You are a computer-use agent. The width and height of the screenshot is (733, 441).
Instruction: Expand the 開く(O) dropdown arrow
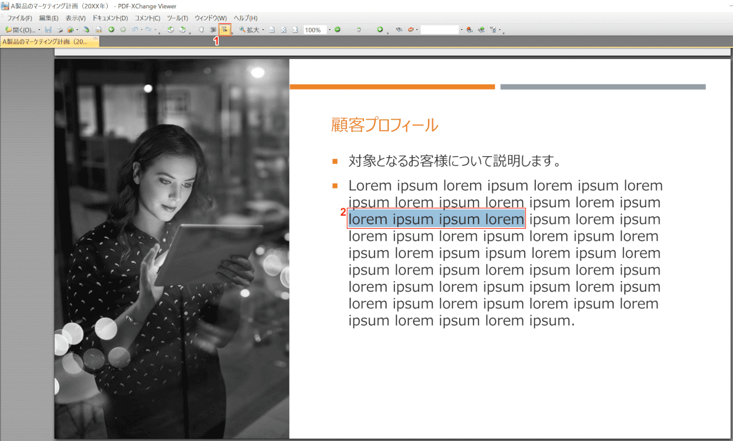[39, 30]
